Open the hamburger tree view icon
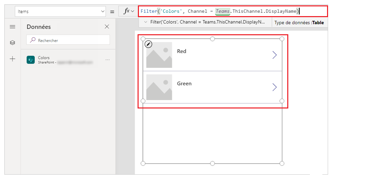 pyautogui.click(x=12, y=27)
